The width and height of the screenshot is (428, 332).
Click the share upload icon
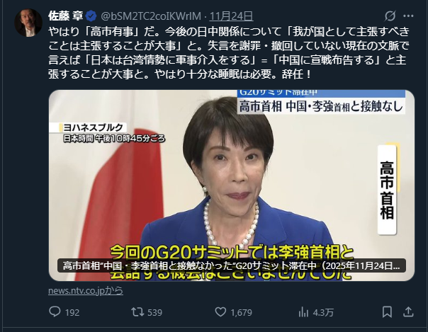pos(408,312)
